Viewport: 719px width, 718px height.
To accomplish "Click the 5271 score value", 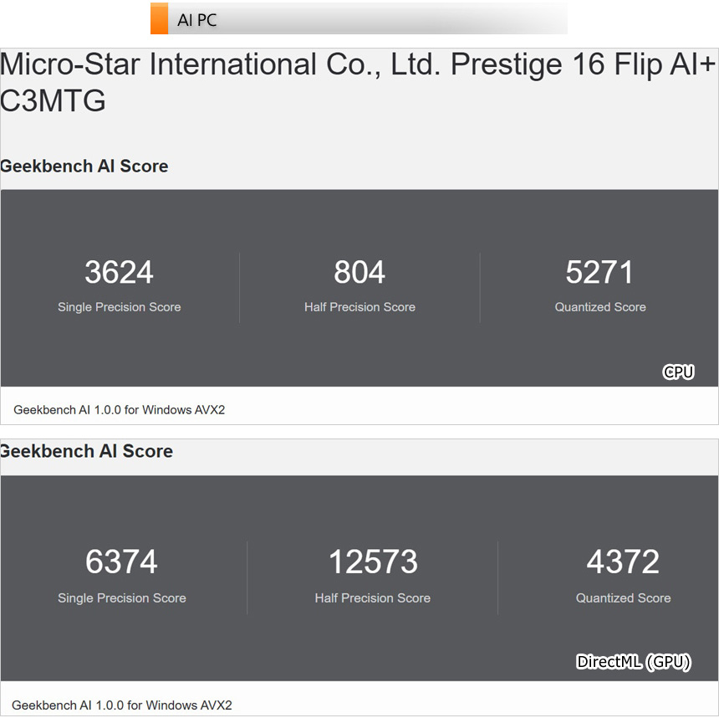I will (599, 272).
